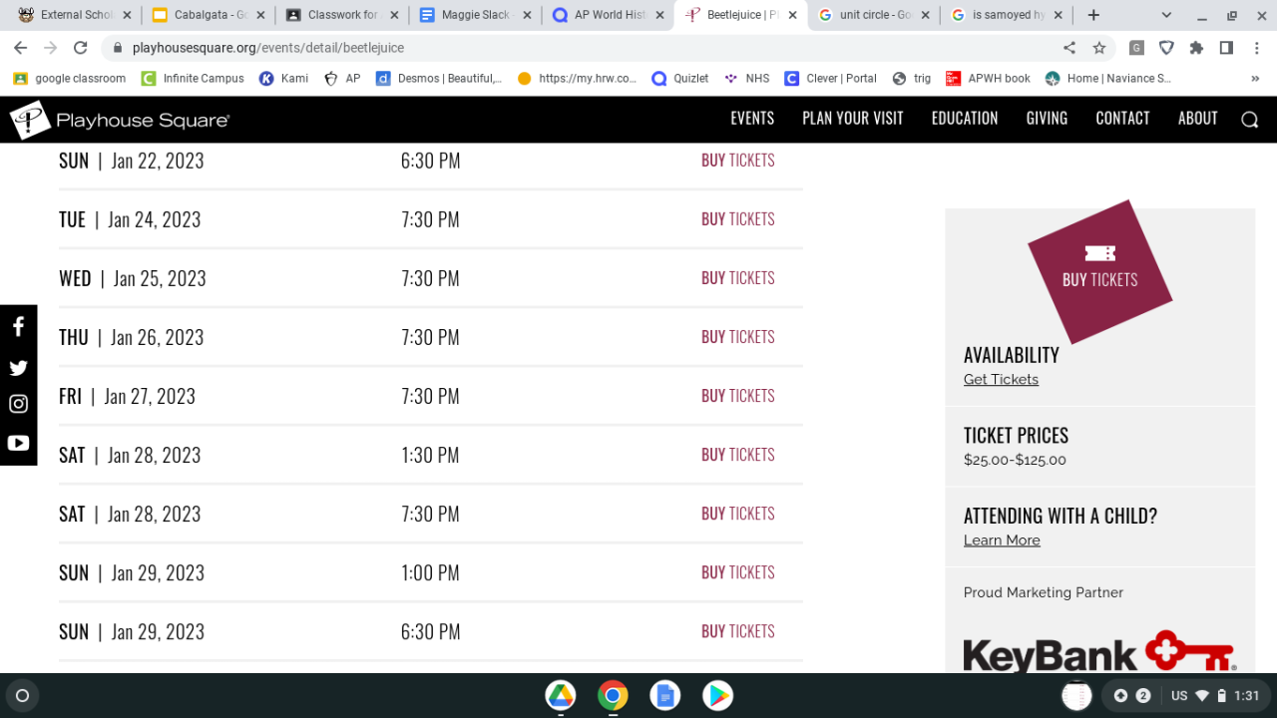Buy tickets for Tue Jan 24 show
Screen dimensions: 1277x718
point(737,219)
